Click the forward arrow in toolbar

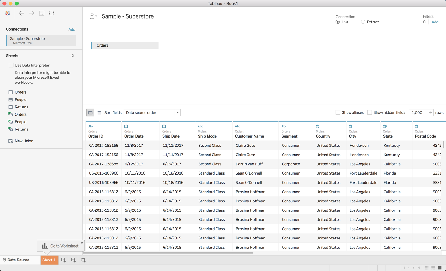32,13
